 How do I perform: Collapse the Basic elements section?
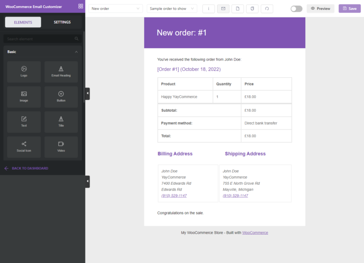76,52
